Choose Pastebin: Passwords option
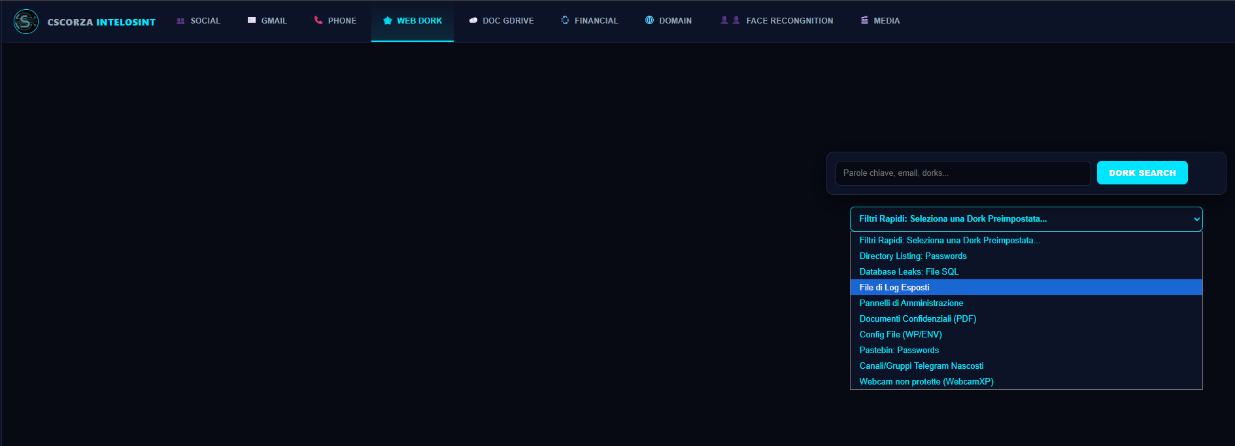 coord(1026,351)
